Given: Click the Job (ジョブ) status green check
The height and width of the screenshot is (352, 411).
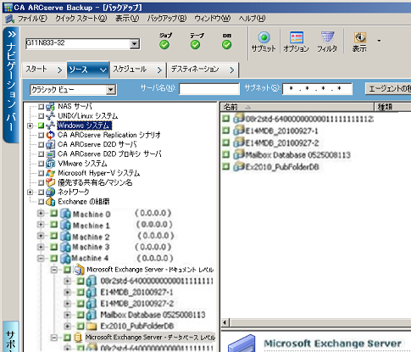Looking at the screenshot, I should click(164, 45).
